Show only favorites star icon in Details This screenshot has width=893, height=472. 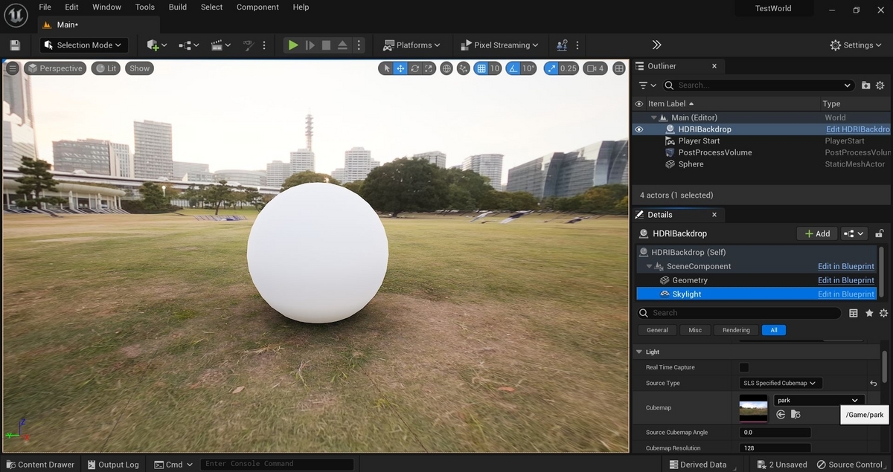point(869,313)
